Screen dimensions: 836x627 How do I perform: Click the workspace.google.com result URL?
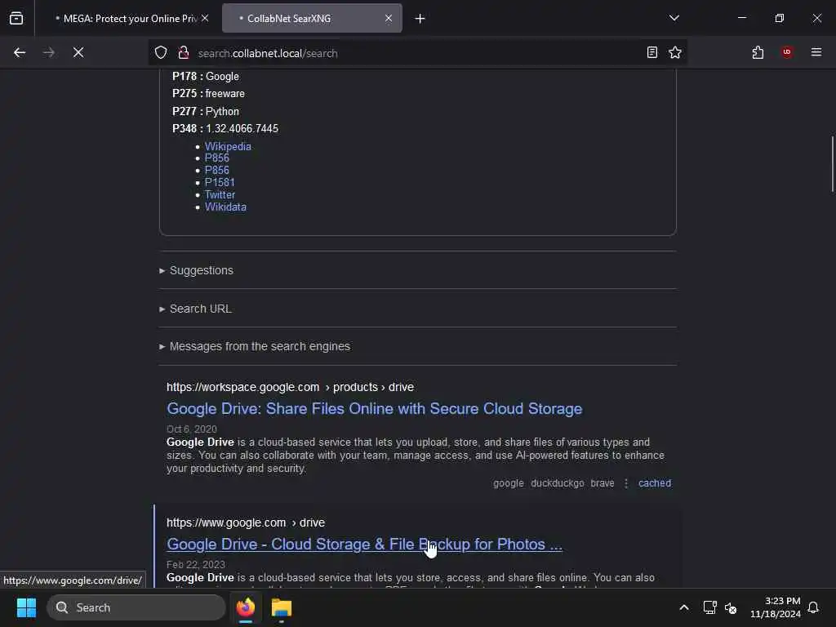(290, 387)
